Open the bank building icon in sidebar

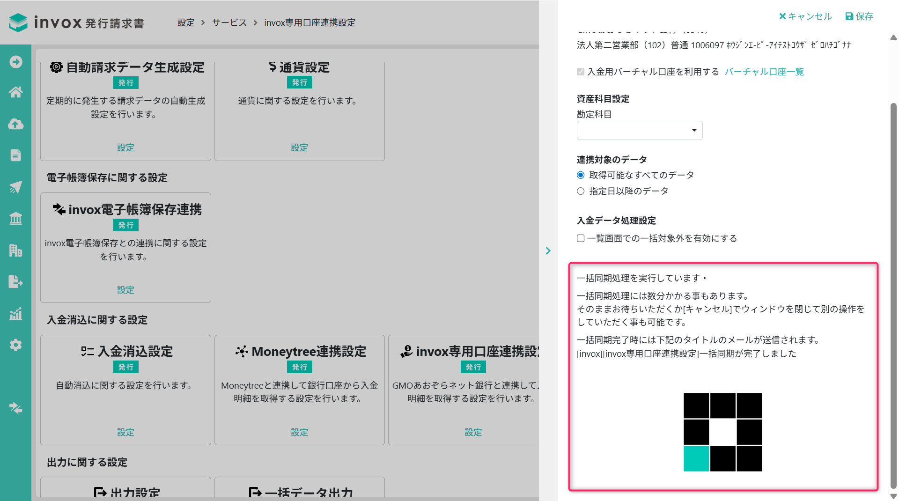(x=15, y=219)
